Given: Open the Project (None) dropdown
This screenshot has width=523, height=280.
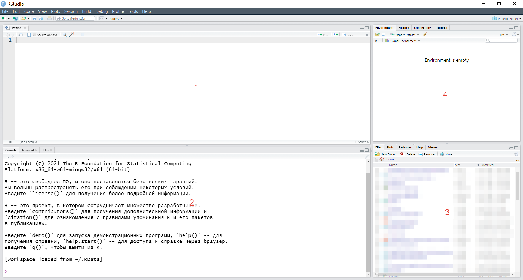Looking at the screenshot, I should (507, 19).
